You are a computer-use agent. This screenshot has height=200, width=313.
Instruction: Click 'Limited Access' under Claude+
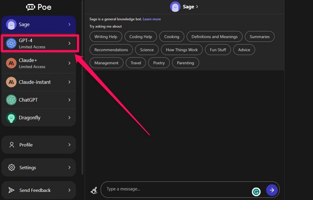[x=32, y=67]
